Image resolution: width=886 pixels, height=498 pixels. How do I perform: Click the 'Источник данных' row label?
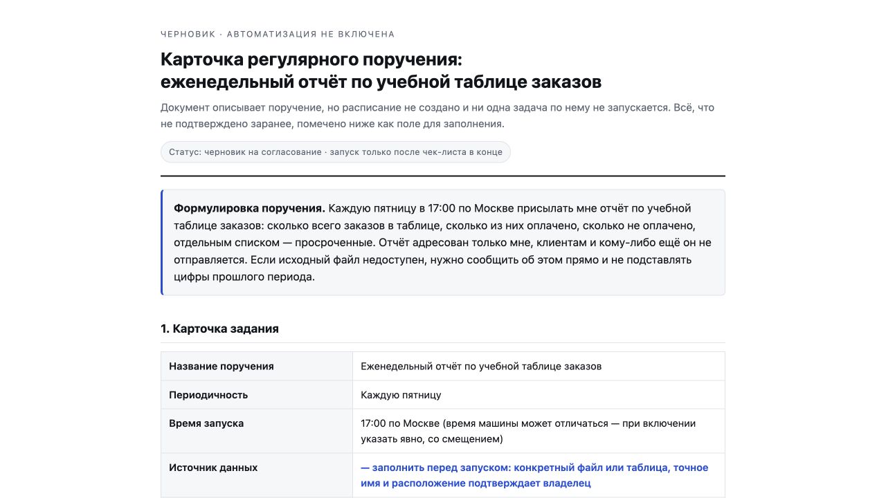click(213, 468)
